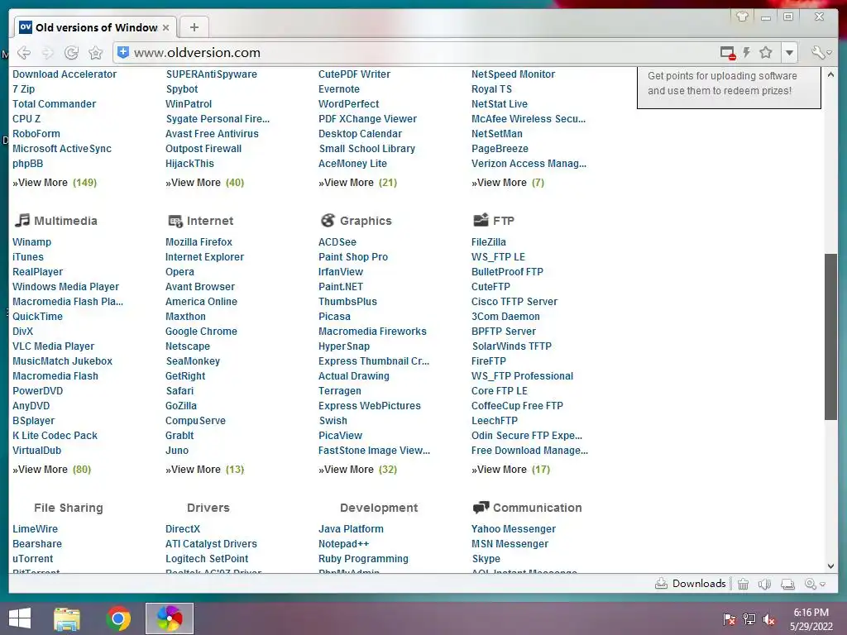Screen dimensions: 847x635
Task: Open the Multimedia category heading
Action: click(65, 221)
